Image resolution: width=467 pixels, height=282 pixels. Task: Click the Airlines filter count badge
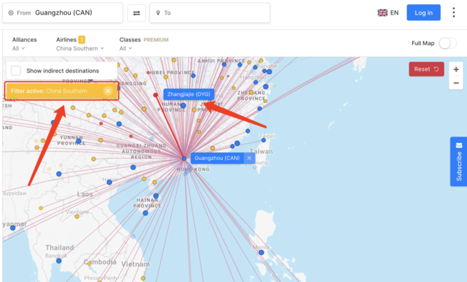pyautogui.click(x=82, y=40)
